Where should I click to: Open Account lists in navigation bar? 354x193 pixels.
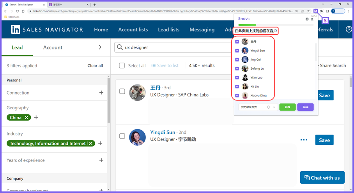[133, 30]
